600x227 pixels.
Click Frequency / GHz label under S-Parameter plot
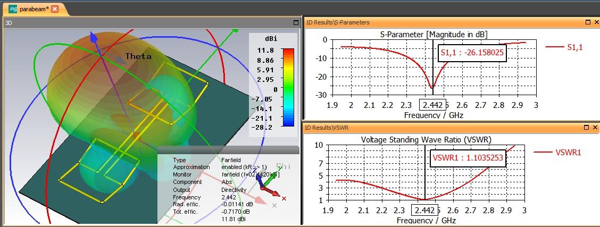[434, 115]
